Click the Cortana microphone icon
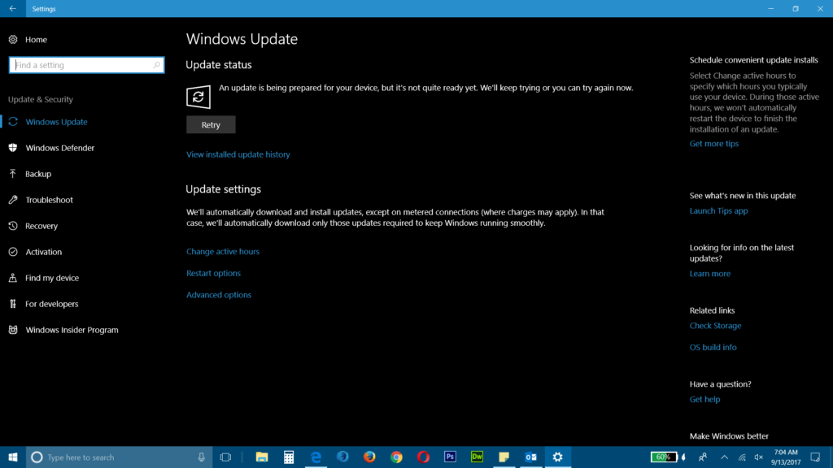Image resolution: width=833 pixels, height=468 pixels. (202, 457)
